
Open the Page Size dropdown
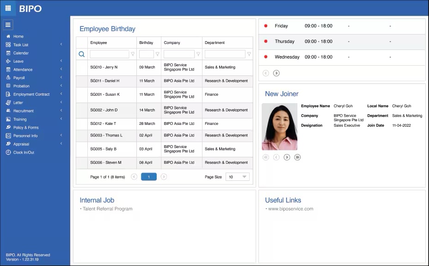click(238, 177)
